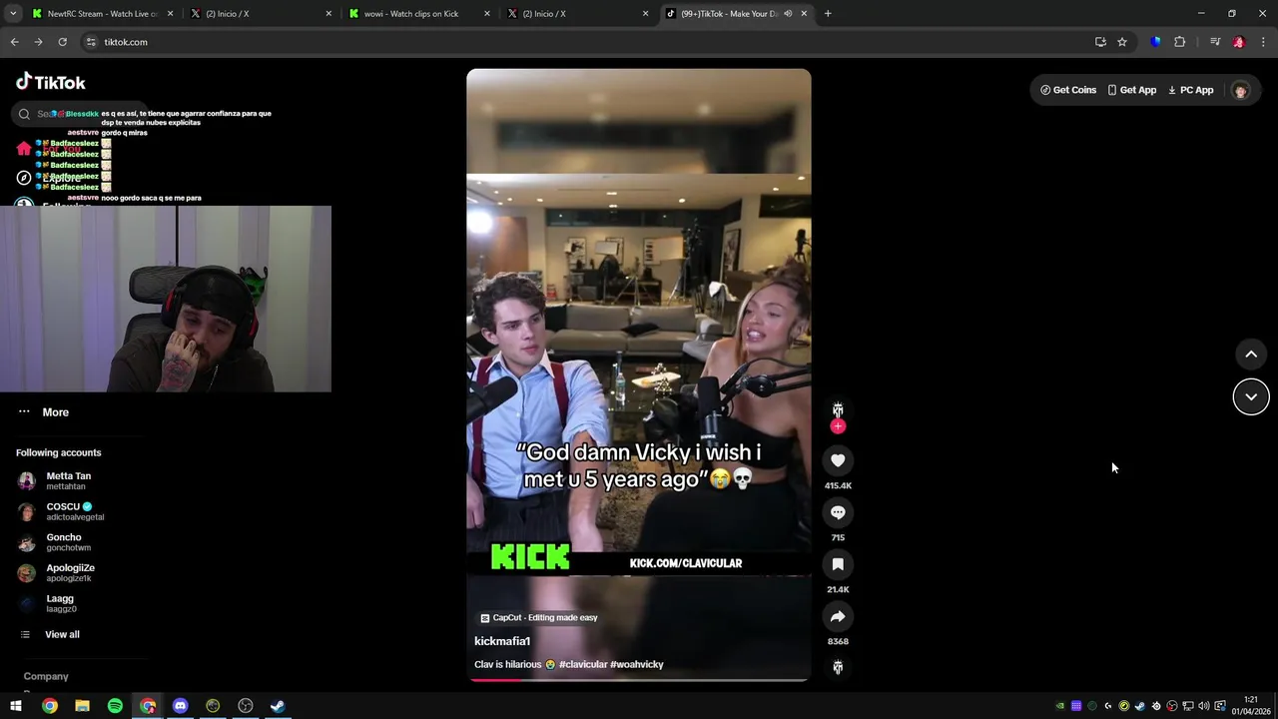Open the kickmafia1 username link
Viewport: 1278px width, 719px height.
pyautogui.click(x=502, y=641)
